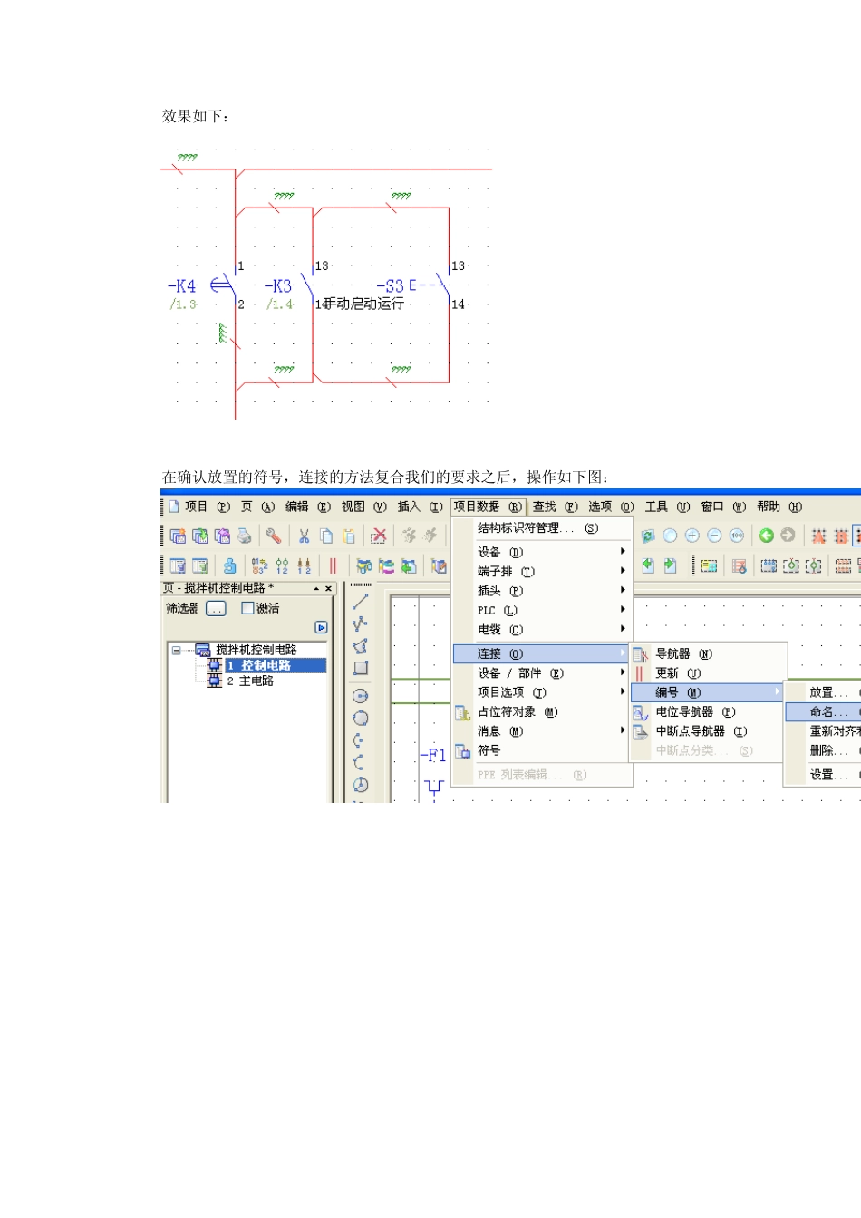Select 放置... in the 编号 submenu

[823, 692]
